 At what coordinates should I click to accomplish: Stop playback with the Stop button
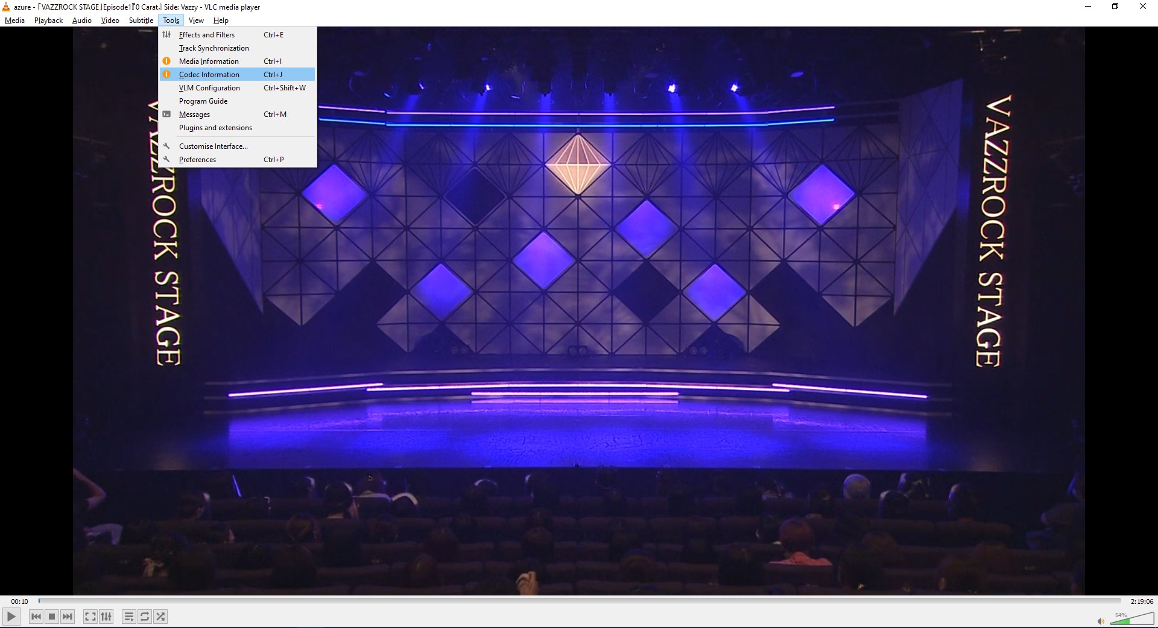[52, 617]
